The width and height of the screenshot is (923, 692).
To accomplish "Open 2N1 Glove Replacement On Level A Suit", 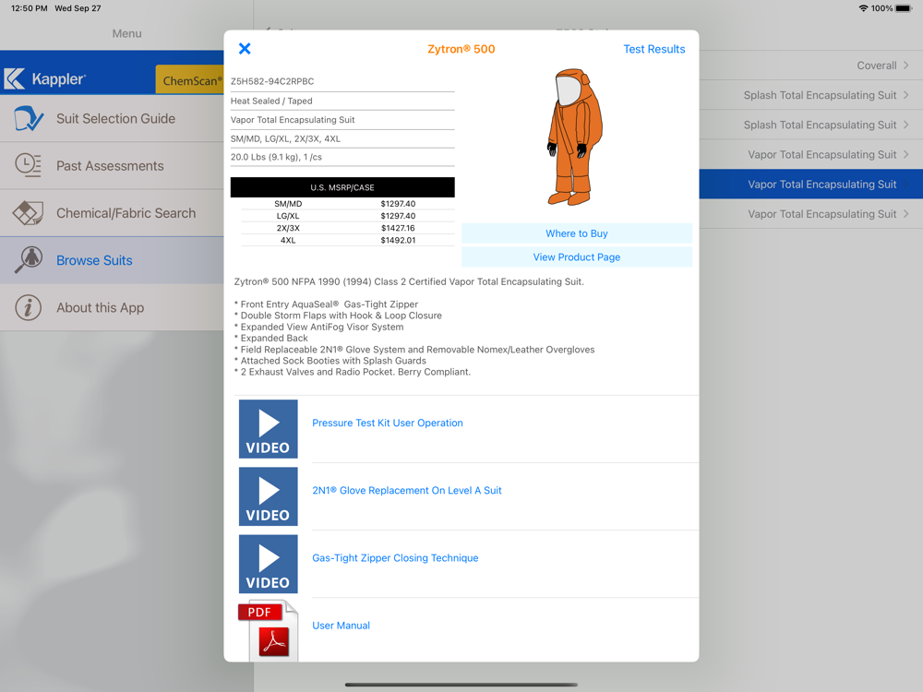I will tap(407, 491).
